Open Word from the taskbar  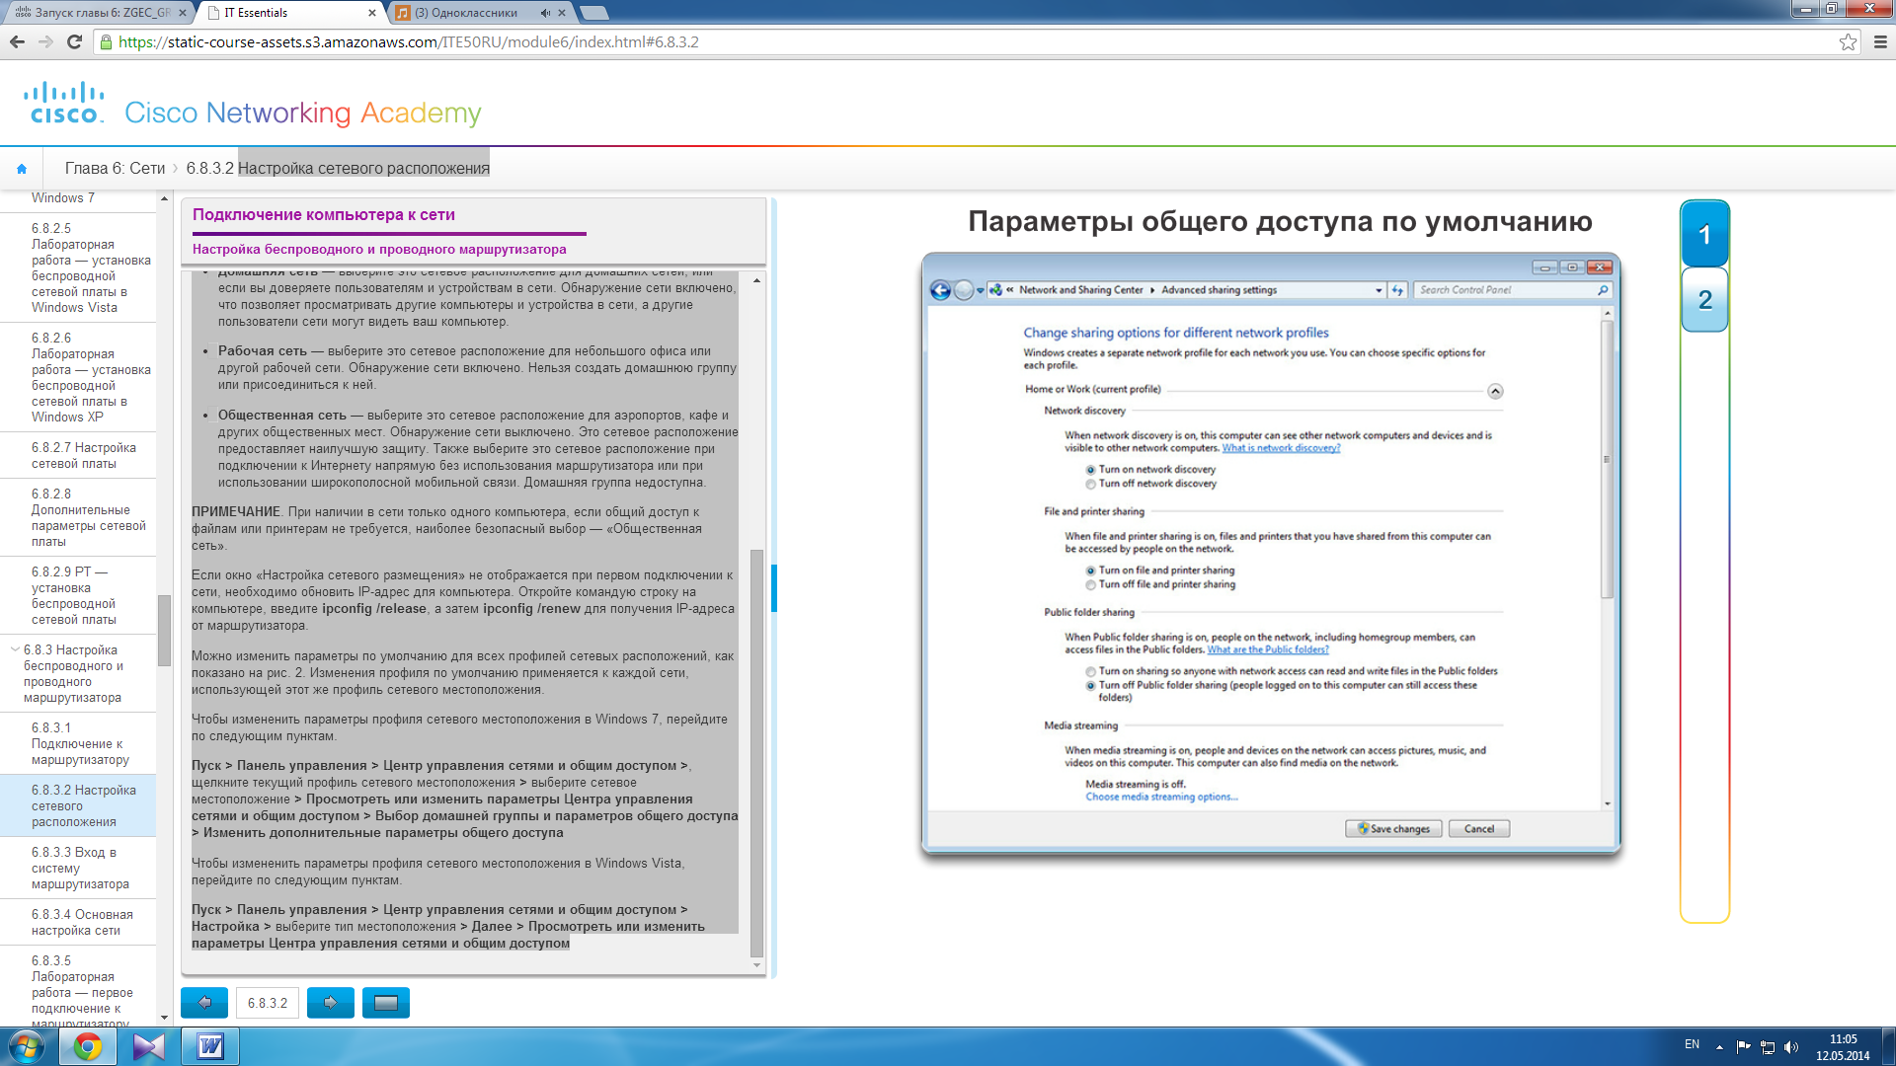(x=210, y=1046)
